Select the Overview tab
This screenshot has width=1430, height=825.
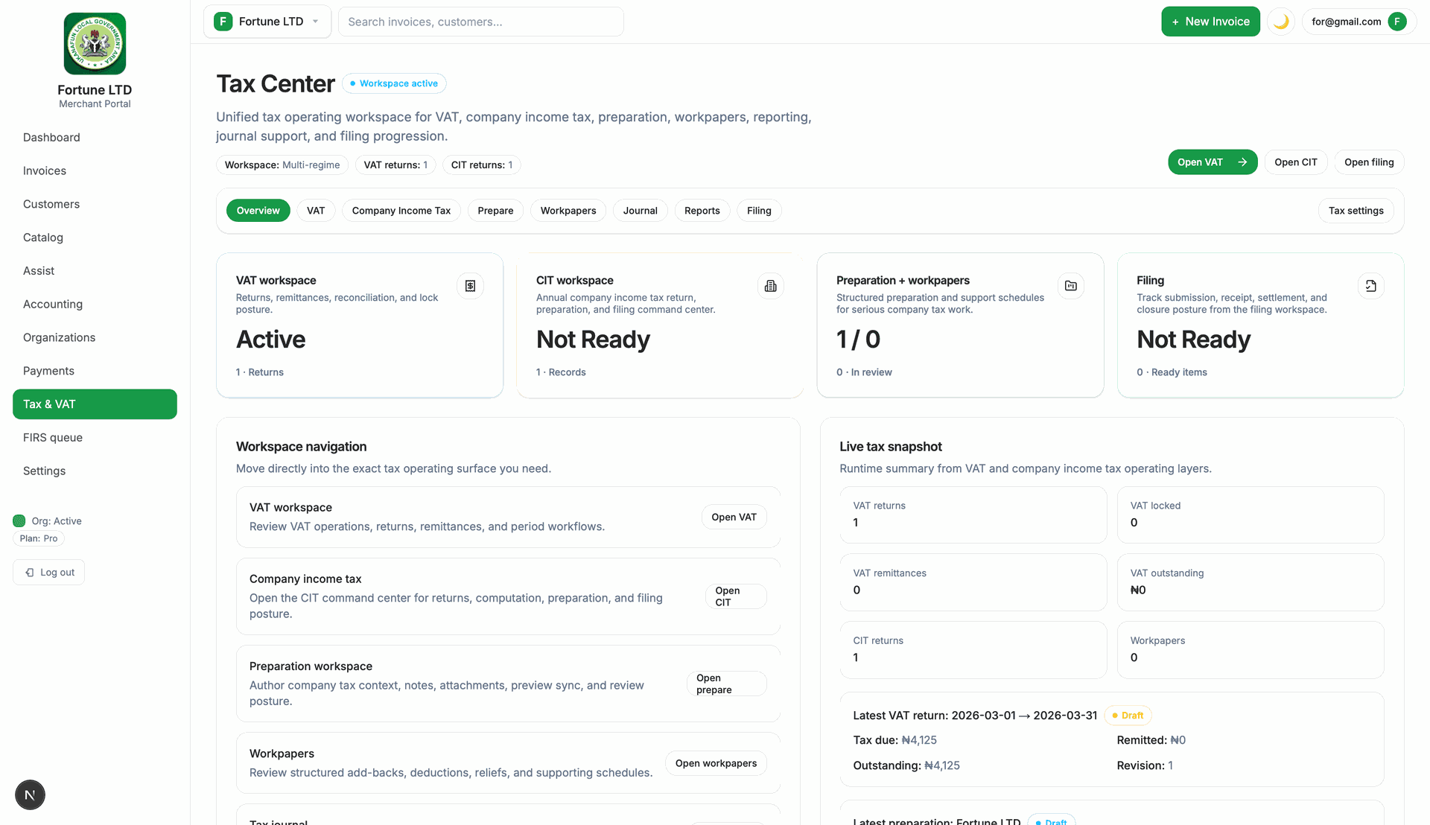[x=258, y=211]
